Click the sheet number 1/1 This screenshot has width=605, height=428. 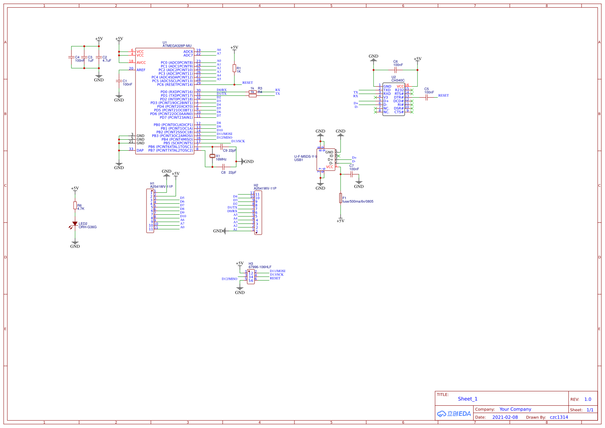[x=590, y=410]
